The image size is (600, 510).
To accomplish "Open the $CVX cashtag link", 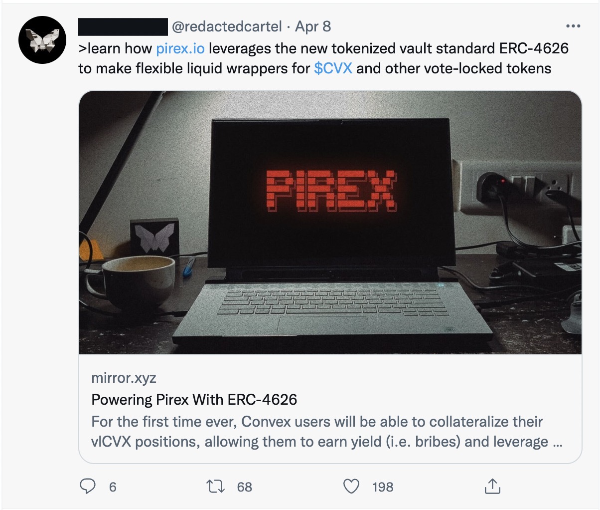I will click(x=333, y=68).
